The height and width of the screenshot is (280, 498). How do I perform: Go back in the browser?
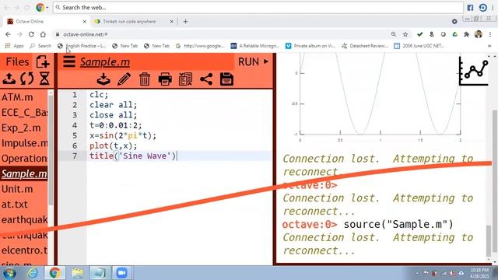(x=8, y=34)
